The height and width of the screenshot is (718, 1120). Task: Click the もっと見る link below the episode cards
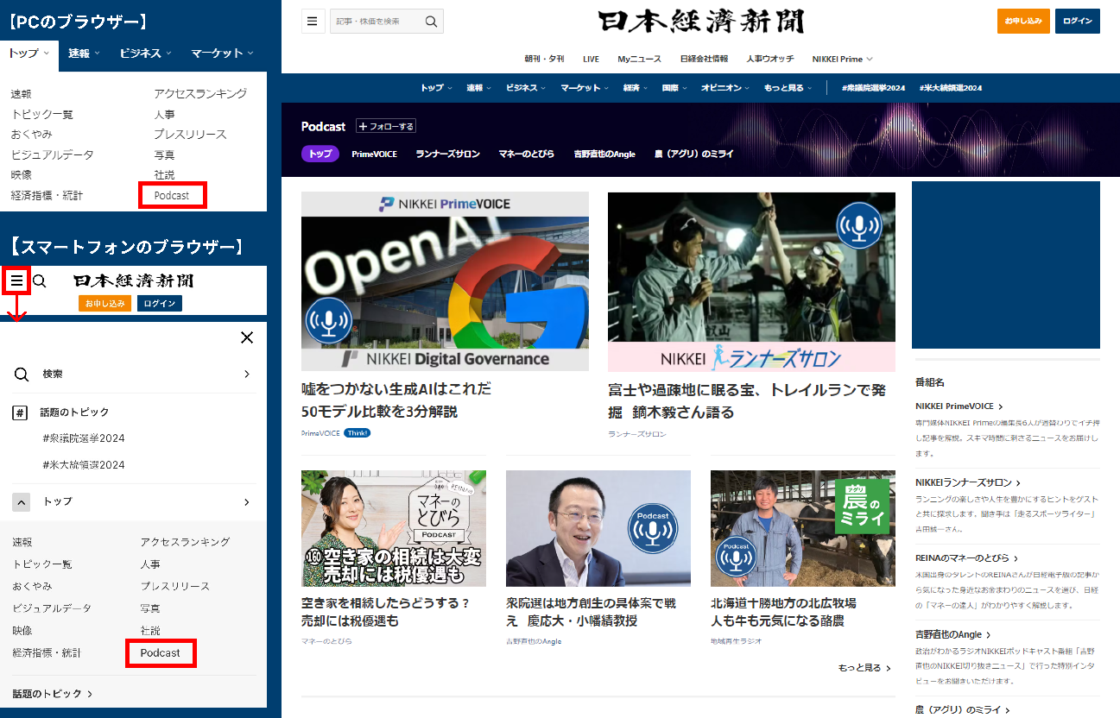(864, 668)
